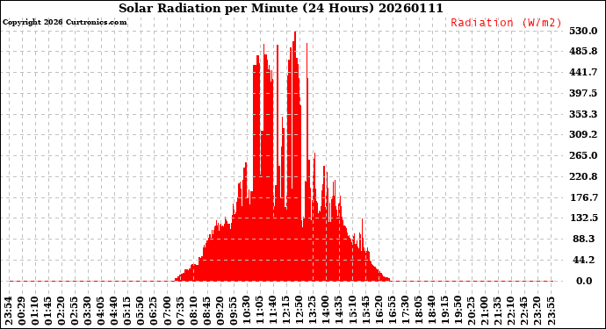Select the 441.7 y-axis value
This screenshot has width=606, height=329.
(x=583, y=72)
